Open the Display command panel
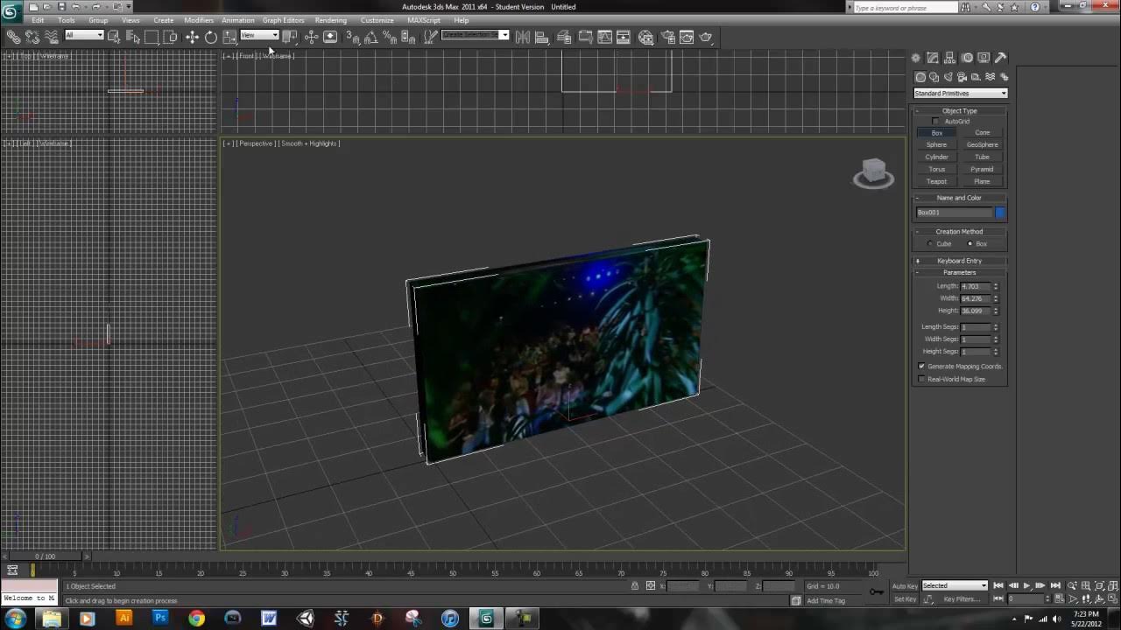1121x630 pixels. (x=984, y=58)
